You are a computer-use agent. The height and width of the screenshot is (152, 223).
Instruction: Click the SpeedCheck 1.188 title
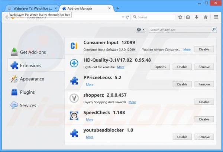104,113
